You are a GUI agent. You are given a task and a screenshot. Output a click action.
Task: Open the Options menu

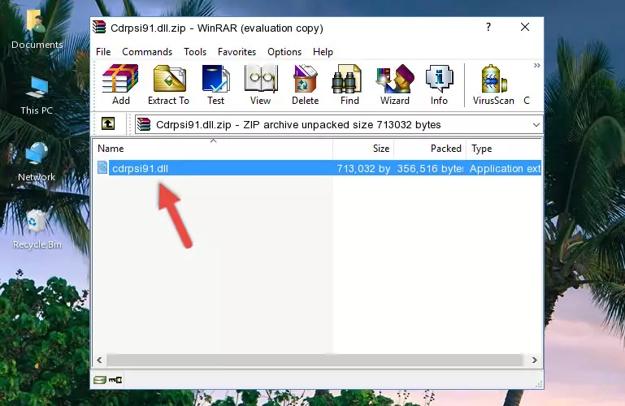[x=284, y=52]
